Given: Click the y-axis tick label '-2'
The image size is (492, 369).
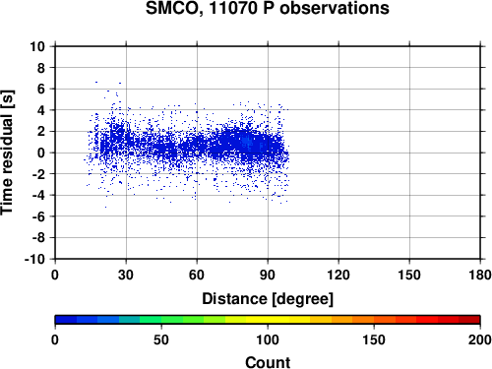Looking at the screenshot, I should [38, 174].
